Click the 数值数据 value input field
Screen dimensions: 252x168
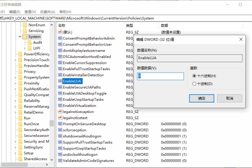160,76
